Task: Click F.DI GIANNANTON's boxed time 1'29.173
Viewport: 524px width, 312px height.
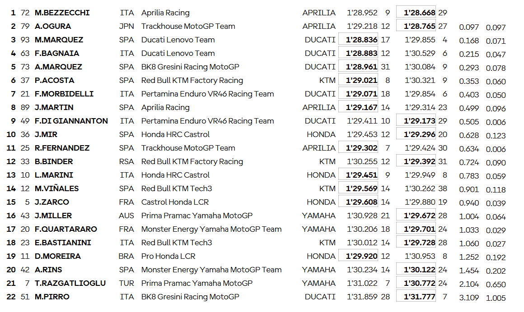Action: point(420,121)
